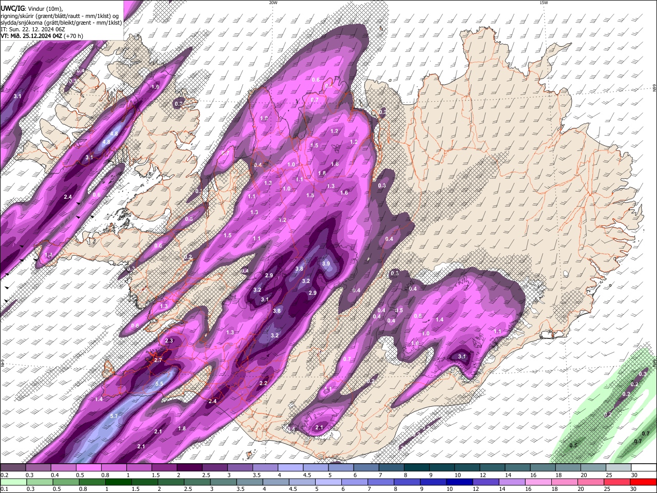
Task: Pick the darkest green 1–1.5 swatch, lower scale
Action: tap(119, 482)
